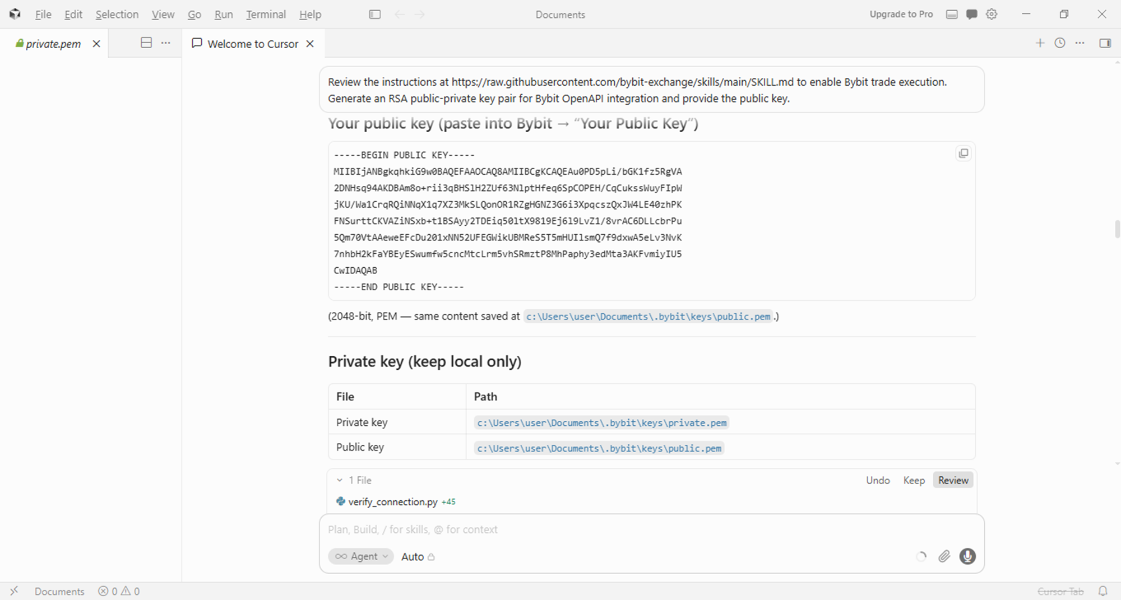
Task: Toggle sidebar layout icon in title bar
Action: 375,15
